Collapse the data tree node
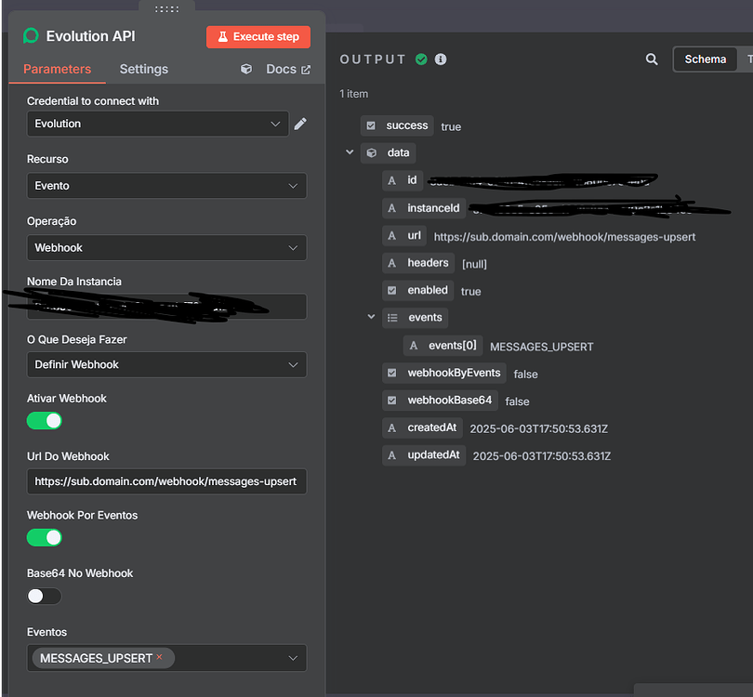Viewport: 753px width, 697px height. (350, 152)
